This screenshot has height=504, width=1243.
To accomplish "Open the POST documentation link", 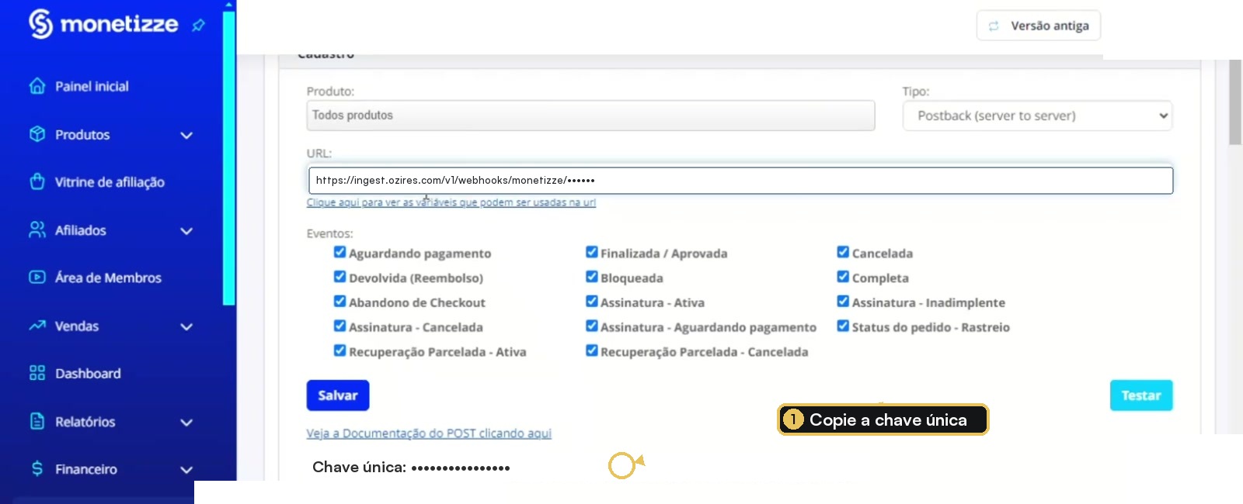I will point(429,433).
